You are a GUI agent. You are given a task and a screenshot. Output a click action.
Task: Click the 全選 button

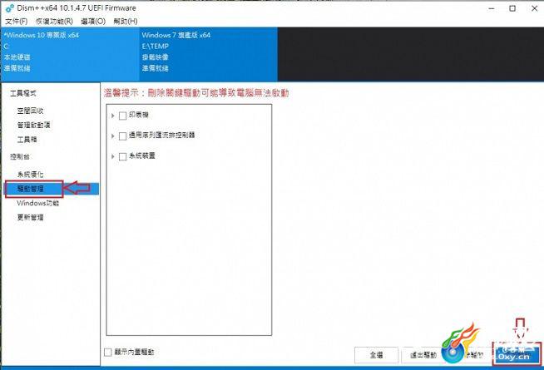click(376, 355)
